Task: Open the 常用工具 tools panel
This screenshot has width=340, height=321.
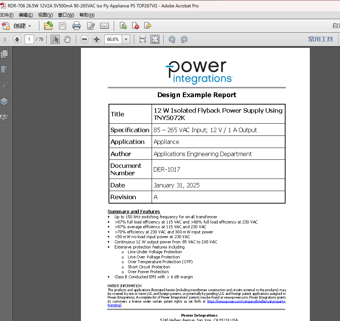Action: pos(320,39)
